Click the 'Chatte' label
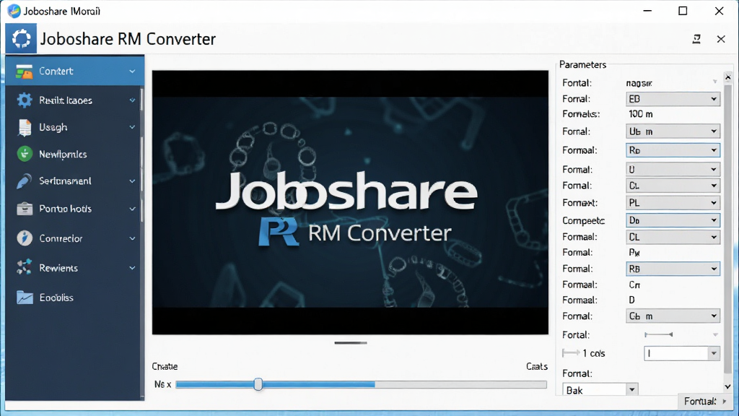 pos(165,366)
